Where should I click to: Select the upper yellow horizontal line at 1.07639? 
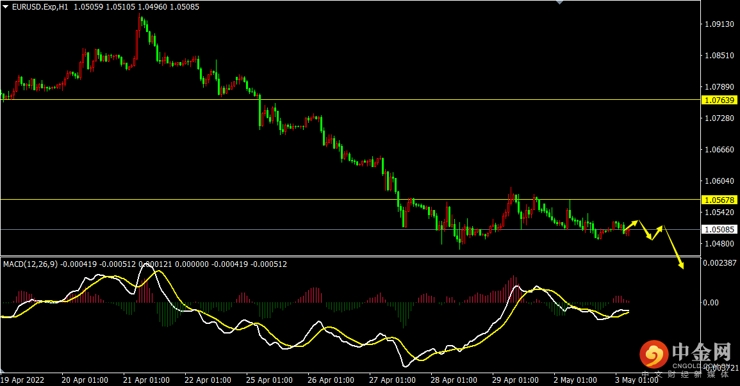pos(350,99)
